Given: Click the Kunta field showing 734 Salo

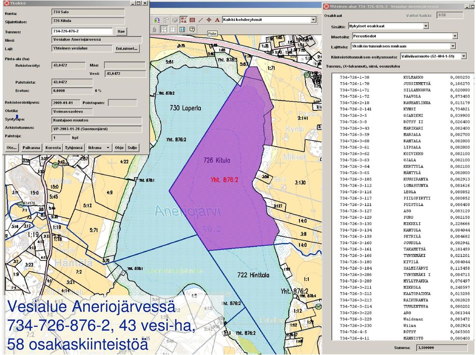Looking at the screenshot, I should 88,12.
